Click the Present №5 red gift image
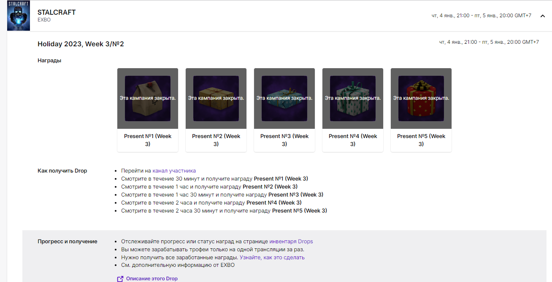 tap(421, 98)
